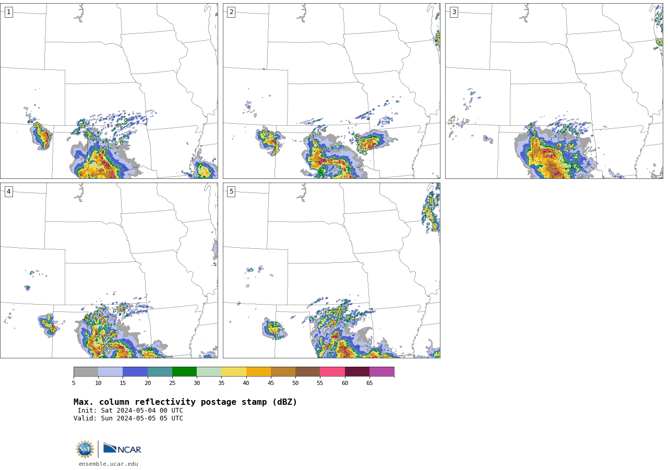The height and width of the screenshot is (470, 668).
Task: Select the gray 5-10 dBZ color swatch
Action: [86, 372]
